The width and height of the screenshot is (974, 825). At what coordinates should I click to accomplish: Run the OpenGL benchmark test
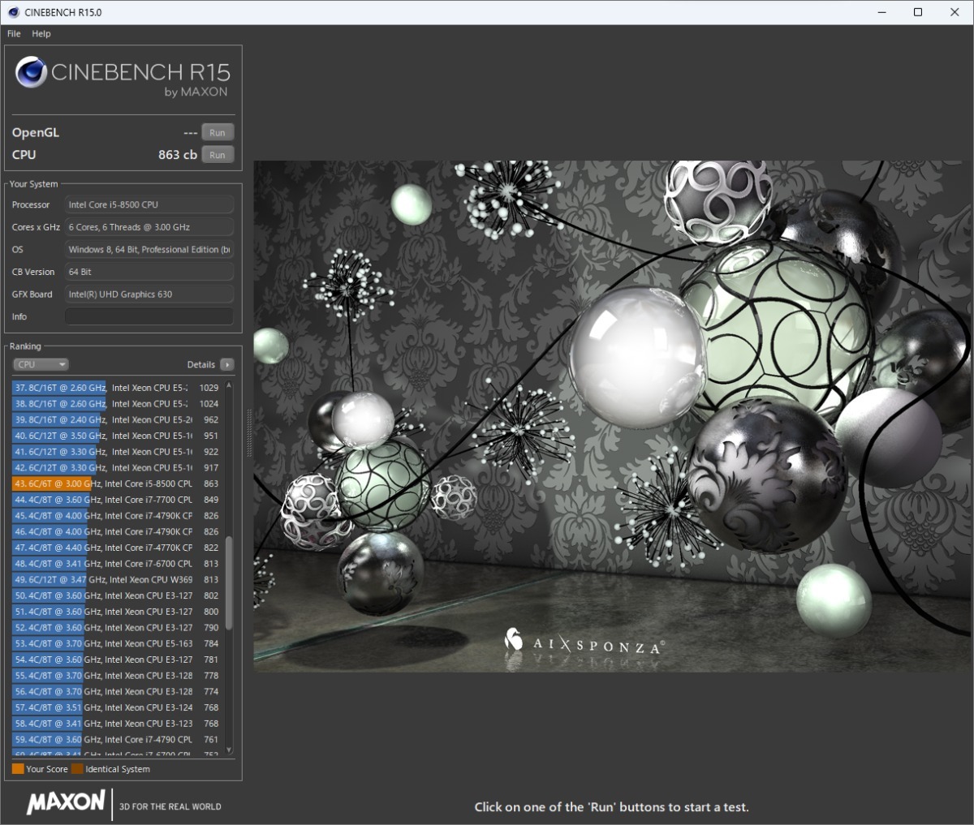click(217, 132)
